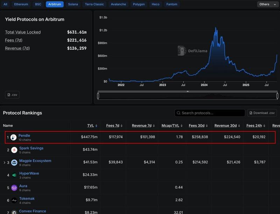
Task: Switch to the BSC chain tab
Action: tap(38, 4)
